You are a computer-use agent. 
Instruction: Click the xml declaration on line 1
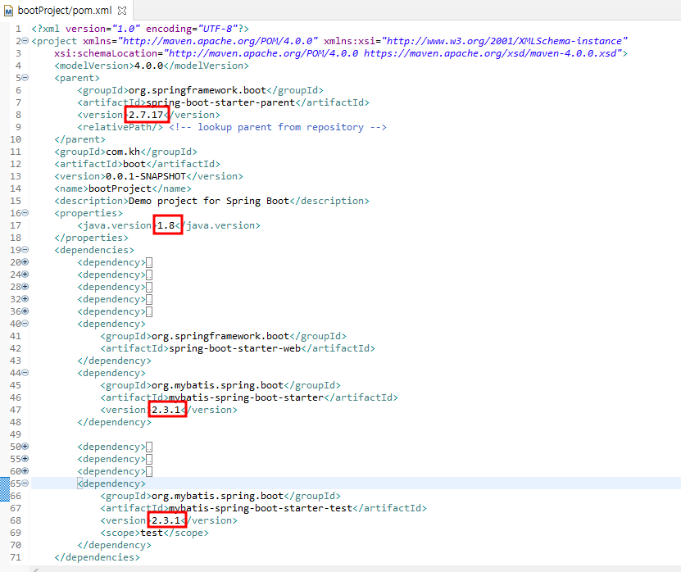point(140,29)
